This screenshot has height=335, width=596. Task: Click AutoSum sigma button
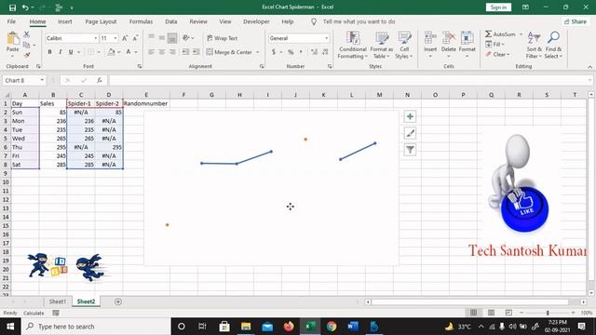[x=500, y=34]
